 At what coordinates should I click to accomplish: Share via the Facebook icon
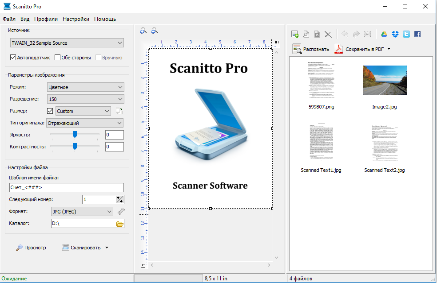pyautogui.click(x=417, y=34)
